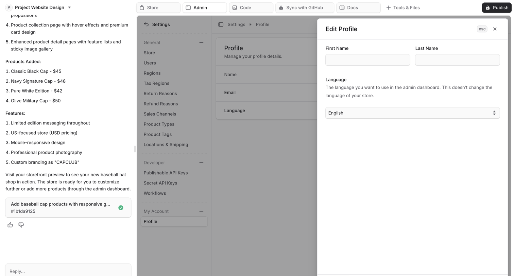Open Tools & Files menu
The height and width of the screenshot is (276, 514).
[x=403, y=7]
